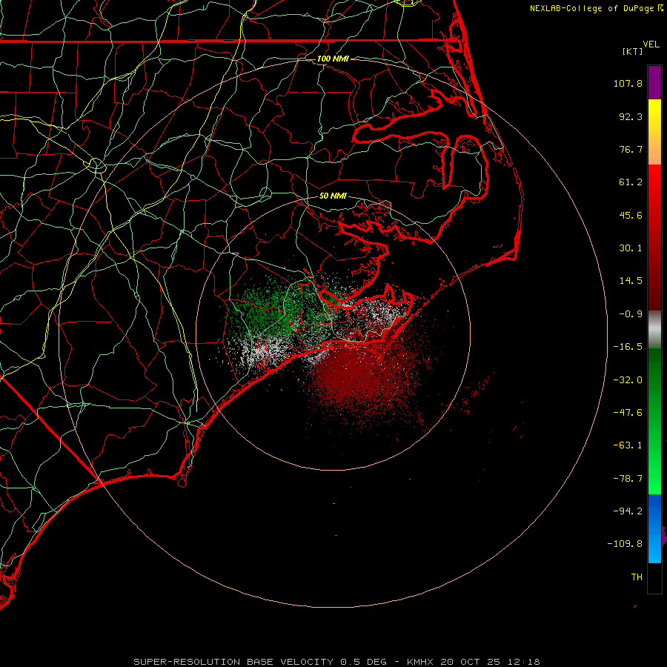Click the 100 NMI range ring label

(333, 59)
